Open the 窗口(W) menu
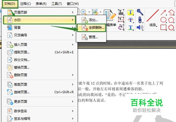This screenshot has width=176, height=122. [x=73, y=4]
